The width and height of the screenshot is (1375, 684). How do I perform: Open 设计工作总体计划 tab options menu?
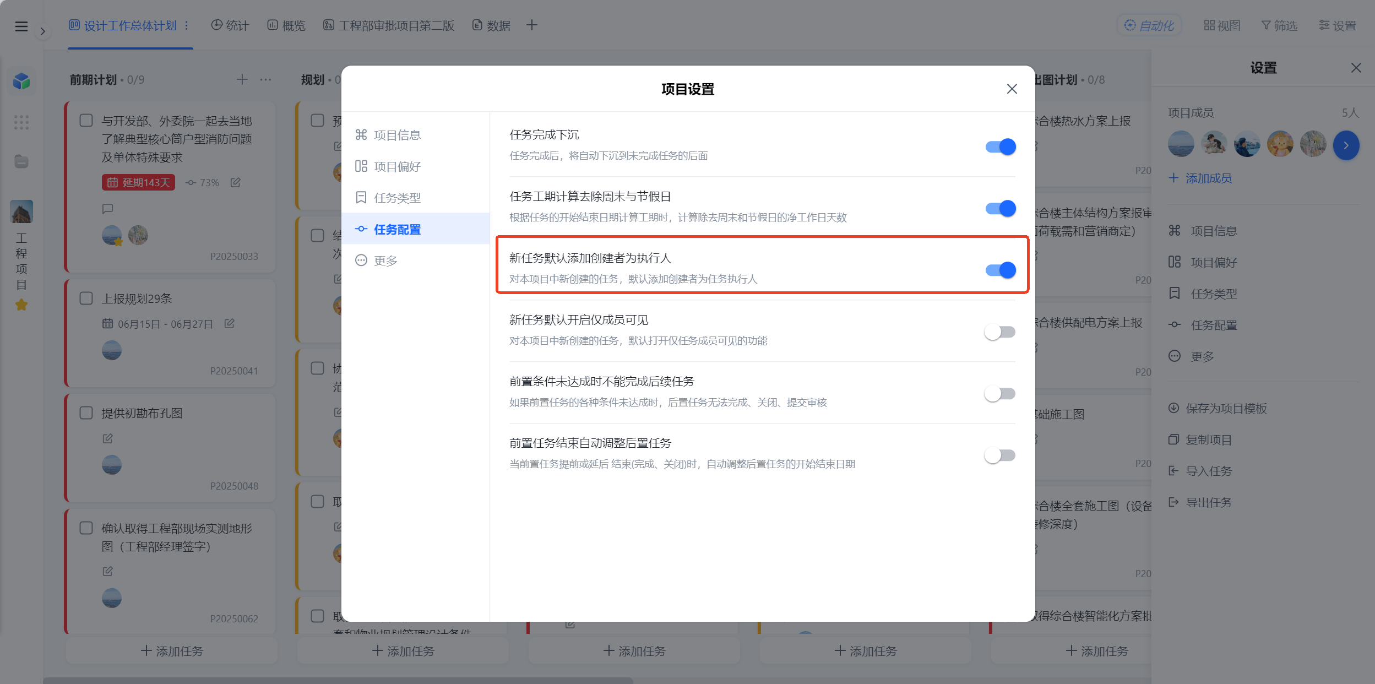187,25
